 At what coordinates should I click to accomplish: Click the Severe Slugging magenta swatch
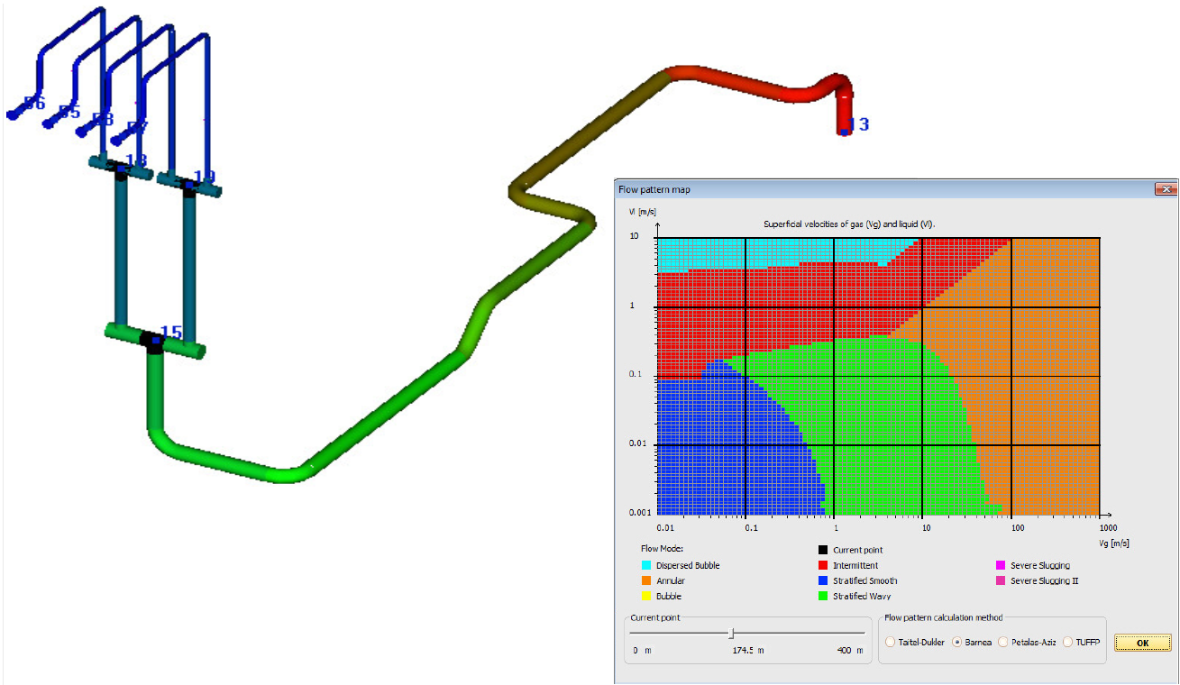pos(1000,565)
